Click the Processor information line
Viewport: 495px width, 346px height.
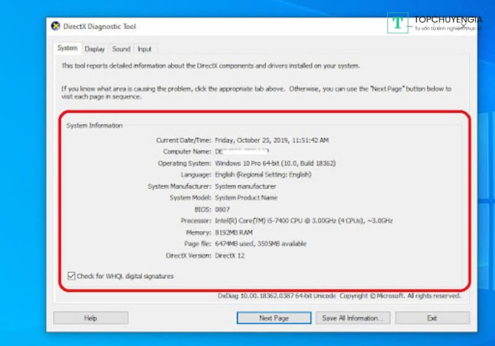coord(303,221)
